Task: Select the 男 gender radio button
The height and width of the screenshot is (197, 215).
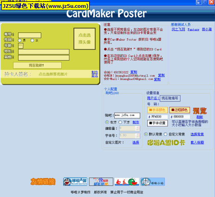Action: [x=20, y=40]
